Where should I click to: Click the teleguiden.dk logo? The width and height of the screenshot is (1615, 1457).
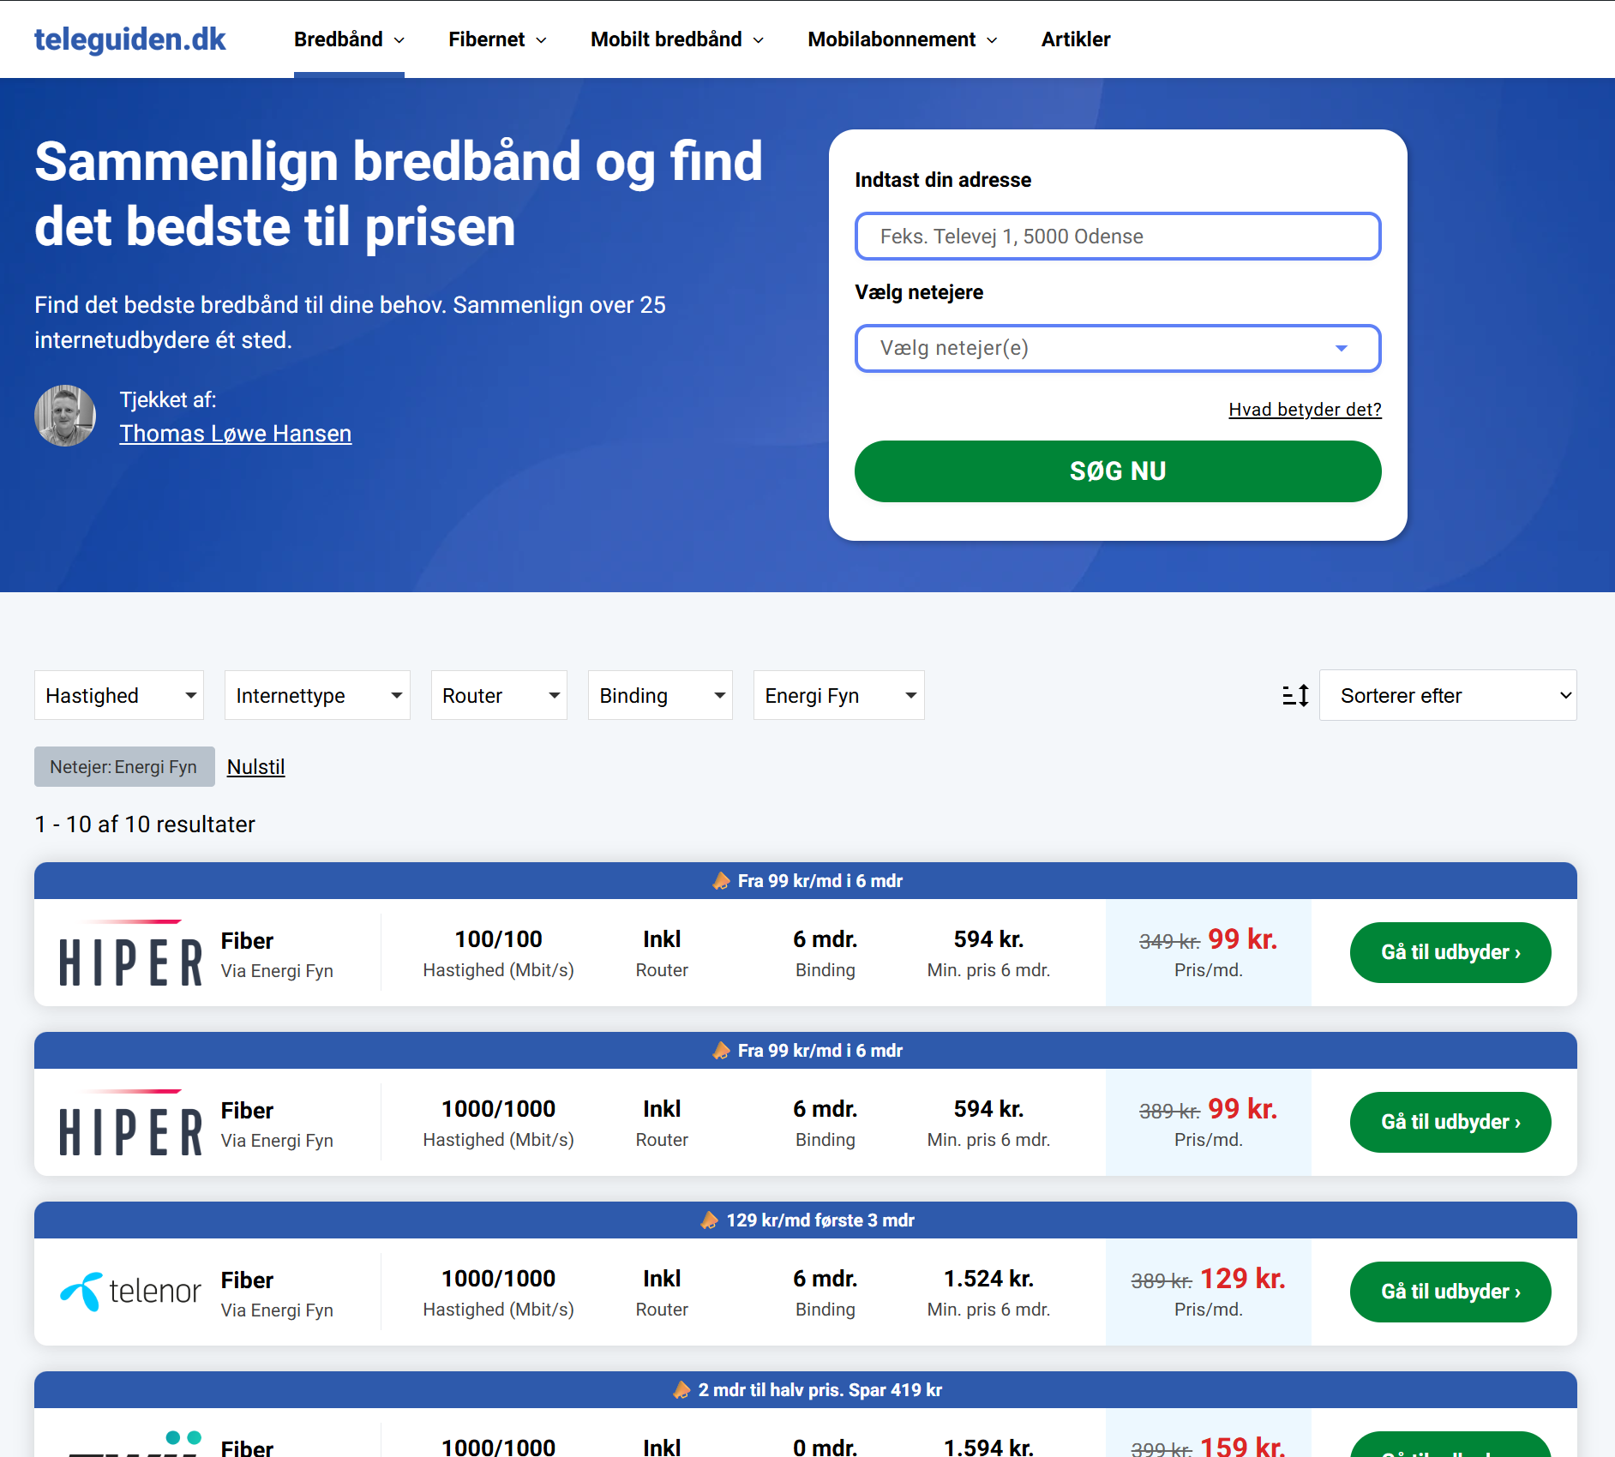(x=129, y=39)
